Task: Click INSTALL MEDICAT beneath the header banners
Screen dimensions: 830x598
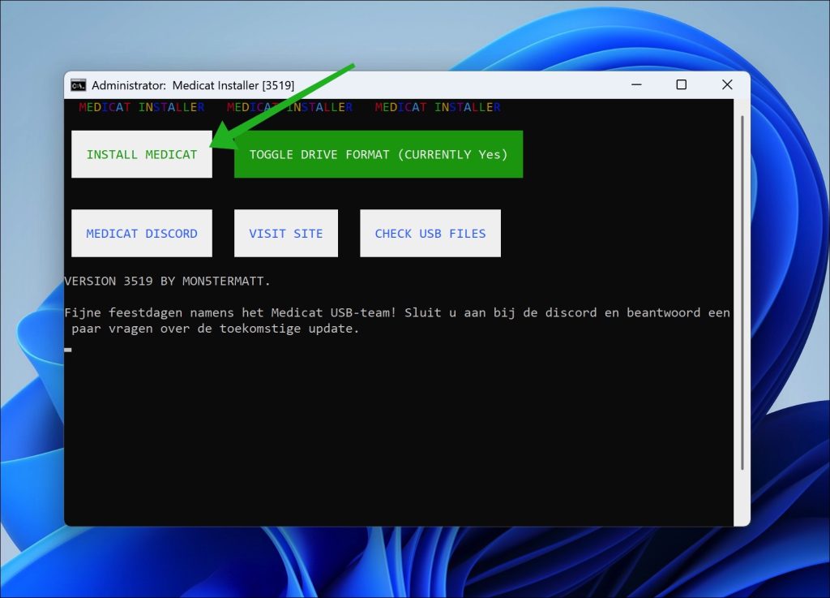Action: click(141, 153)
